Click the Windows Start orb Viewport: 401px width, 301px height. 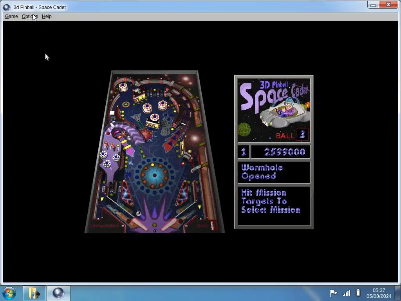tap(9, 293)
